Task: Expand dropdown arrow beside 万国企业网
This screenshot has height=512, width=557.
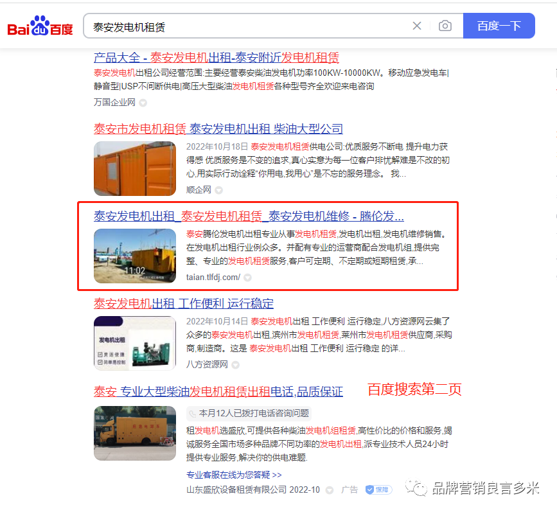Action: 143,103
